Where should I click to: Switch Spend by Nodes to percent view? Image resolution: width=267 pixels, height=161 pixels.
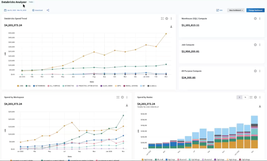coord(245,97)
